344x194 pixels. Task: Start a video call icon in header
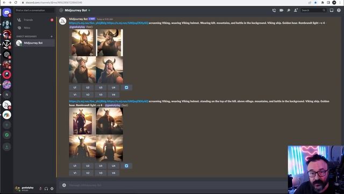(x=281, y=10)
